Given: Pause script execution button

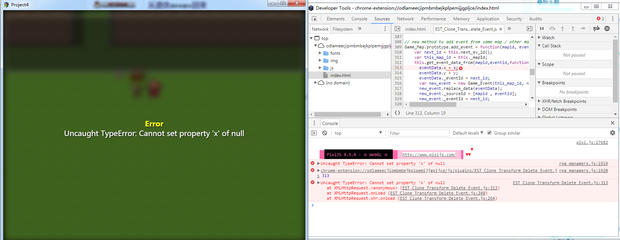Looking at the screenshot, I should coord(542,28).
